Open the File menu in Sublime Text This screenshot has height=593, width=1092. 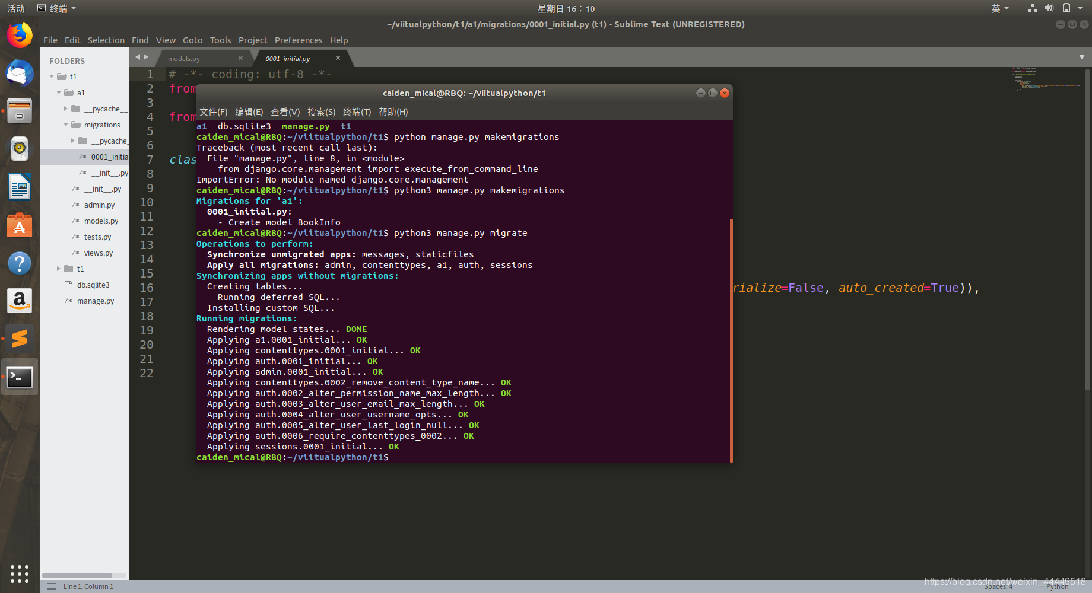[50, 40]
